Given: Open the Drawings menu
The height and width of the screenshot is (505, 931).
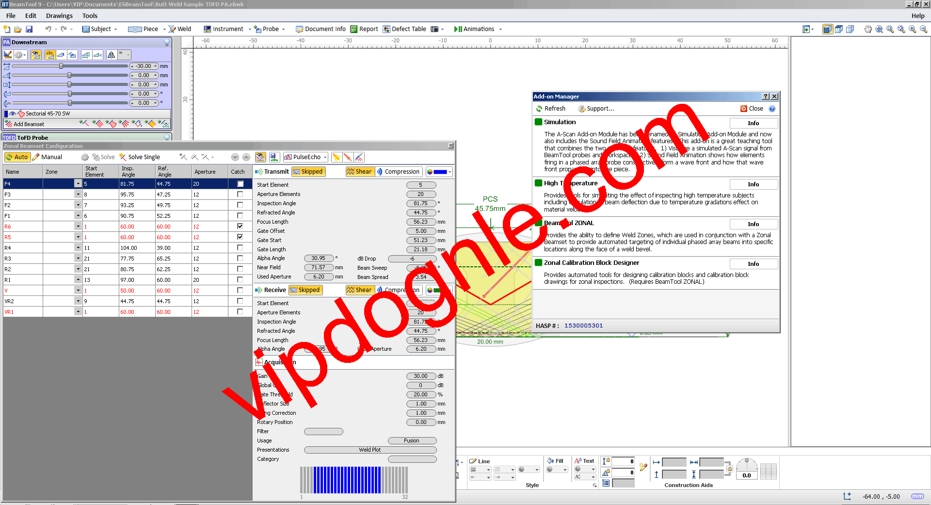Looking at the screenshot, I should [59, 16].
